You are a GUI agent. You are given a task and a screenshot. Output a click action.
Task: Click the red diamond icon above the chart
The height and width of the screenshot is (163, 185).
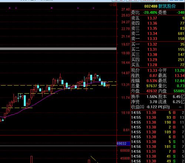111,5
